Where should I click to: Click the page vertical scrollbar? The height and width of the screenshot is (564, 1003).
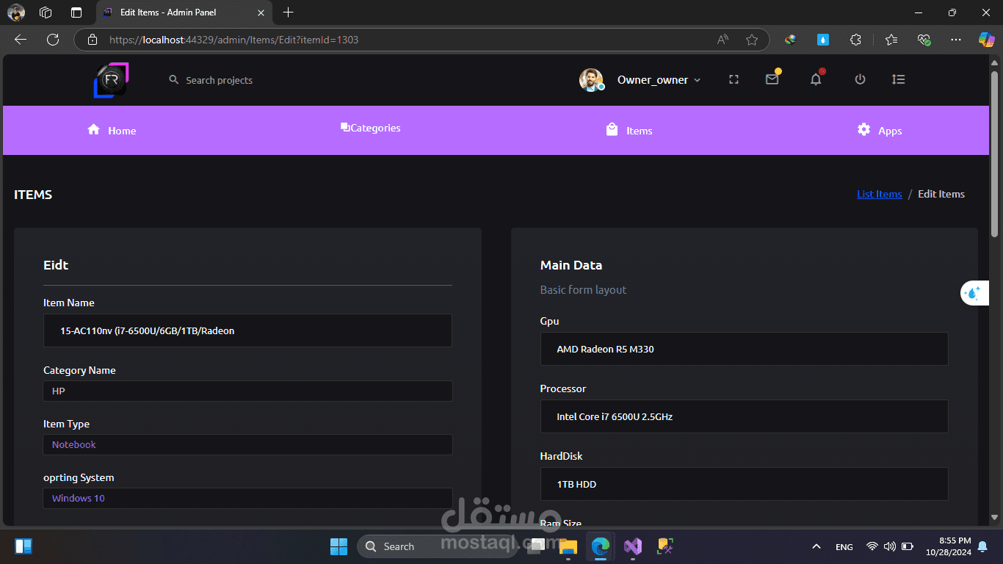click(994, 153)
